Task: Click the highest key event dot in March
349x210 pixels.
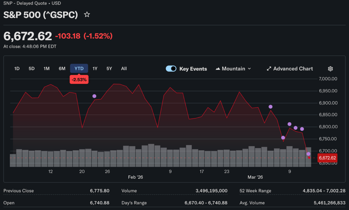Action: [271, 107]
